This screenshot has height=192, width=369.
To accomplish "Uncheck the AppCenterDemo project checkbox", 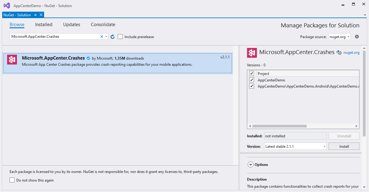I will (x=252, y=80).
